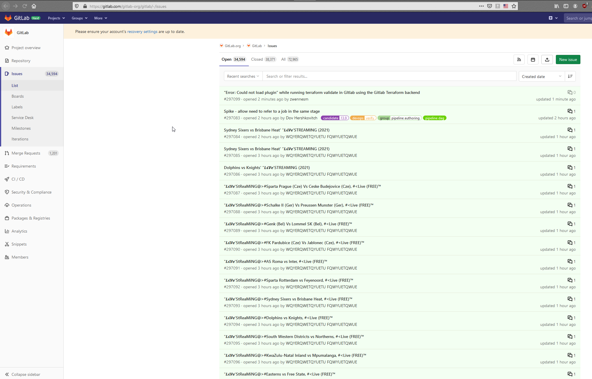Expand the Projects menu in navbar
Viewport: 592px width, 379px height.
click(56, 18)
